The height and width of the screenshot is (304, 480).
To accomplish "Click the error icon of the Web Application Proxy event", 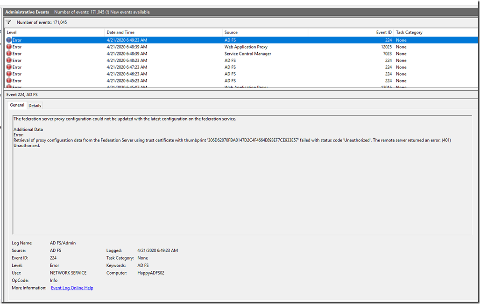I will point(9,47).
